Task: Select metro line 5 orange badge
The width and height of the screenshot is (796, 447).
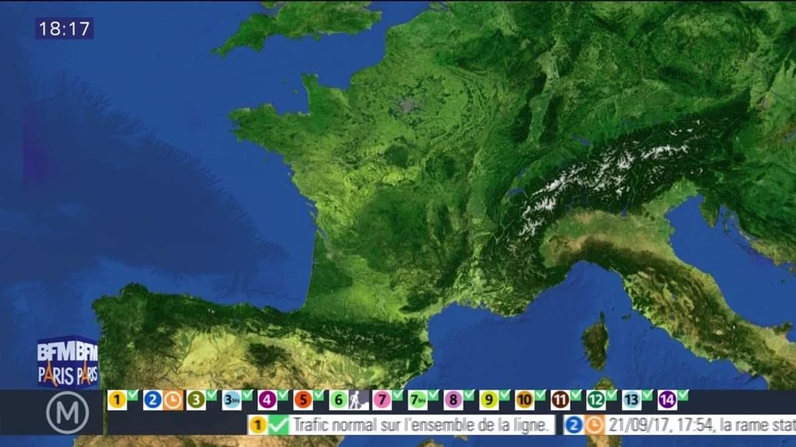Action: click(x=303, y=399)
